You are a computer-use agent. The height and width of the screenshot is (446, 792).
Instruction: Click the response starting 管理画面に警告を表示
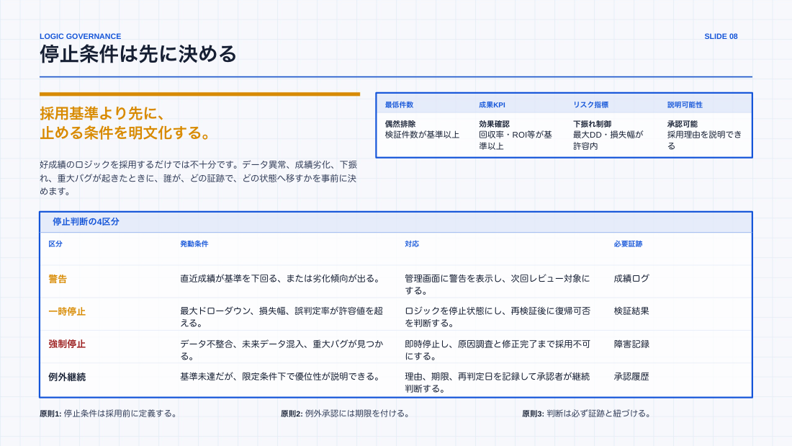point(497,285)
